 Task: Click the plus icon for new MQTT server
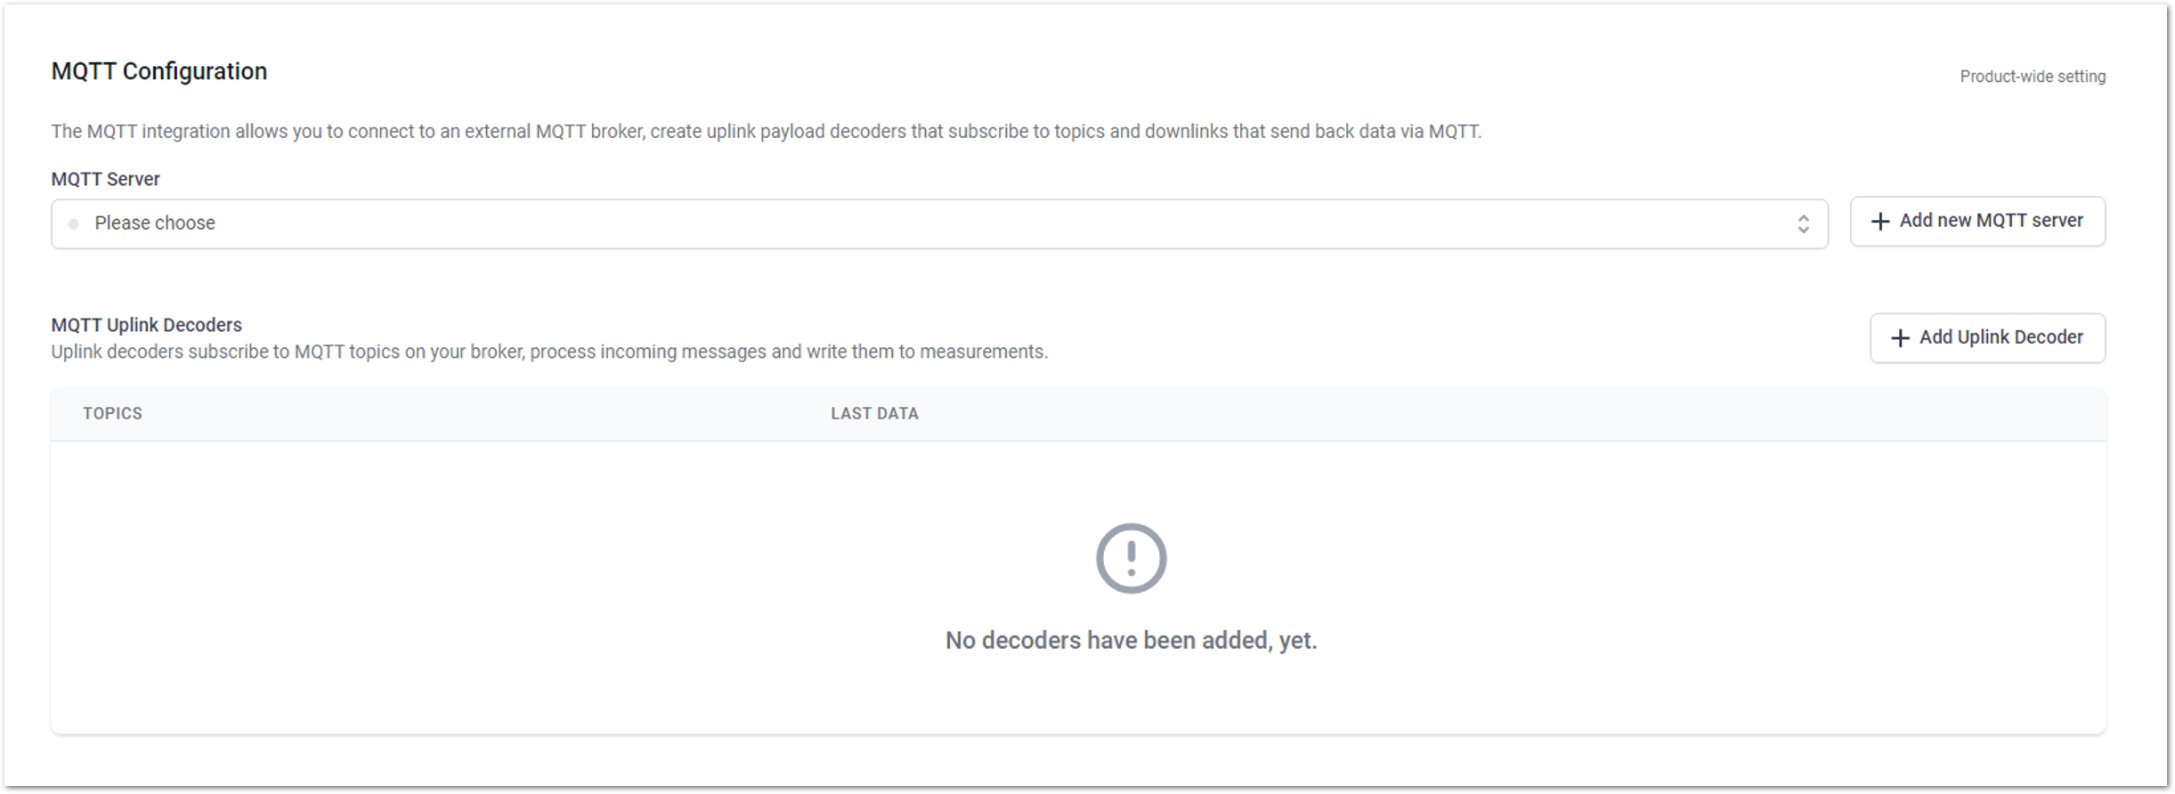[1879, 222]
